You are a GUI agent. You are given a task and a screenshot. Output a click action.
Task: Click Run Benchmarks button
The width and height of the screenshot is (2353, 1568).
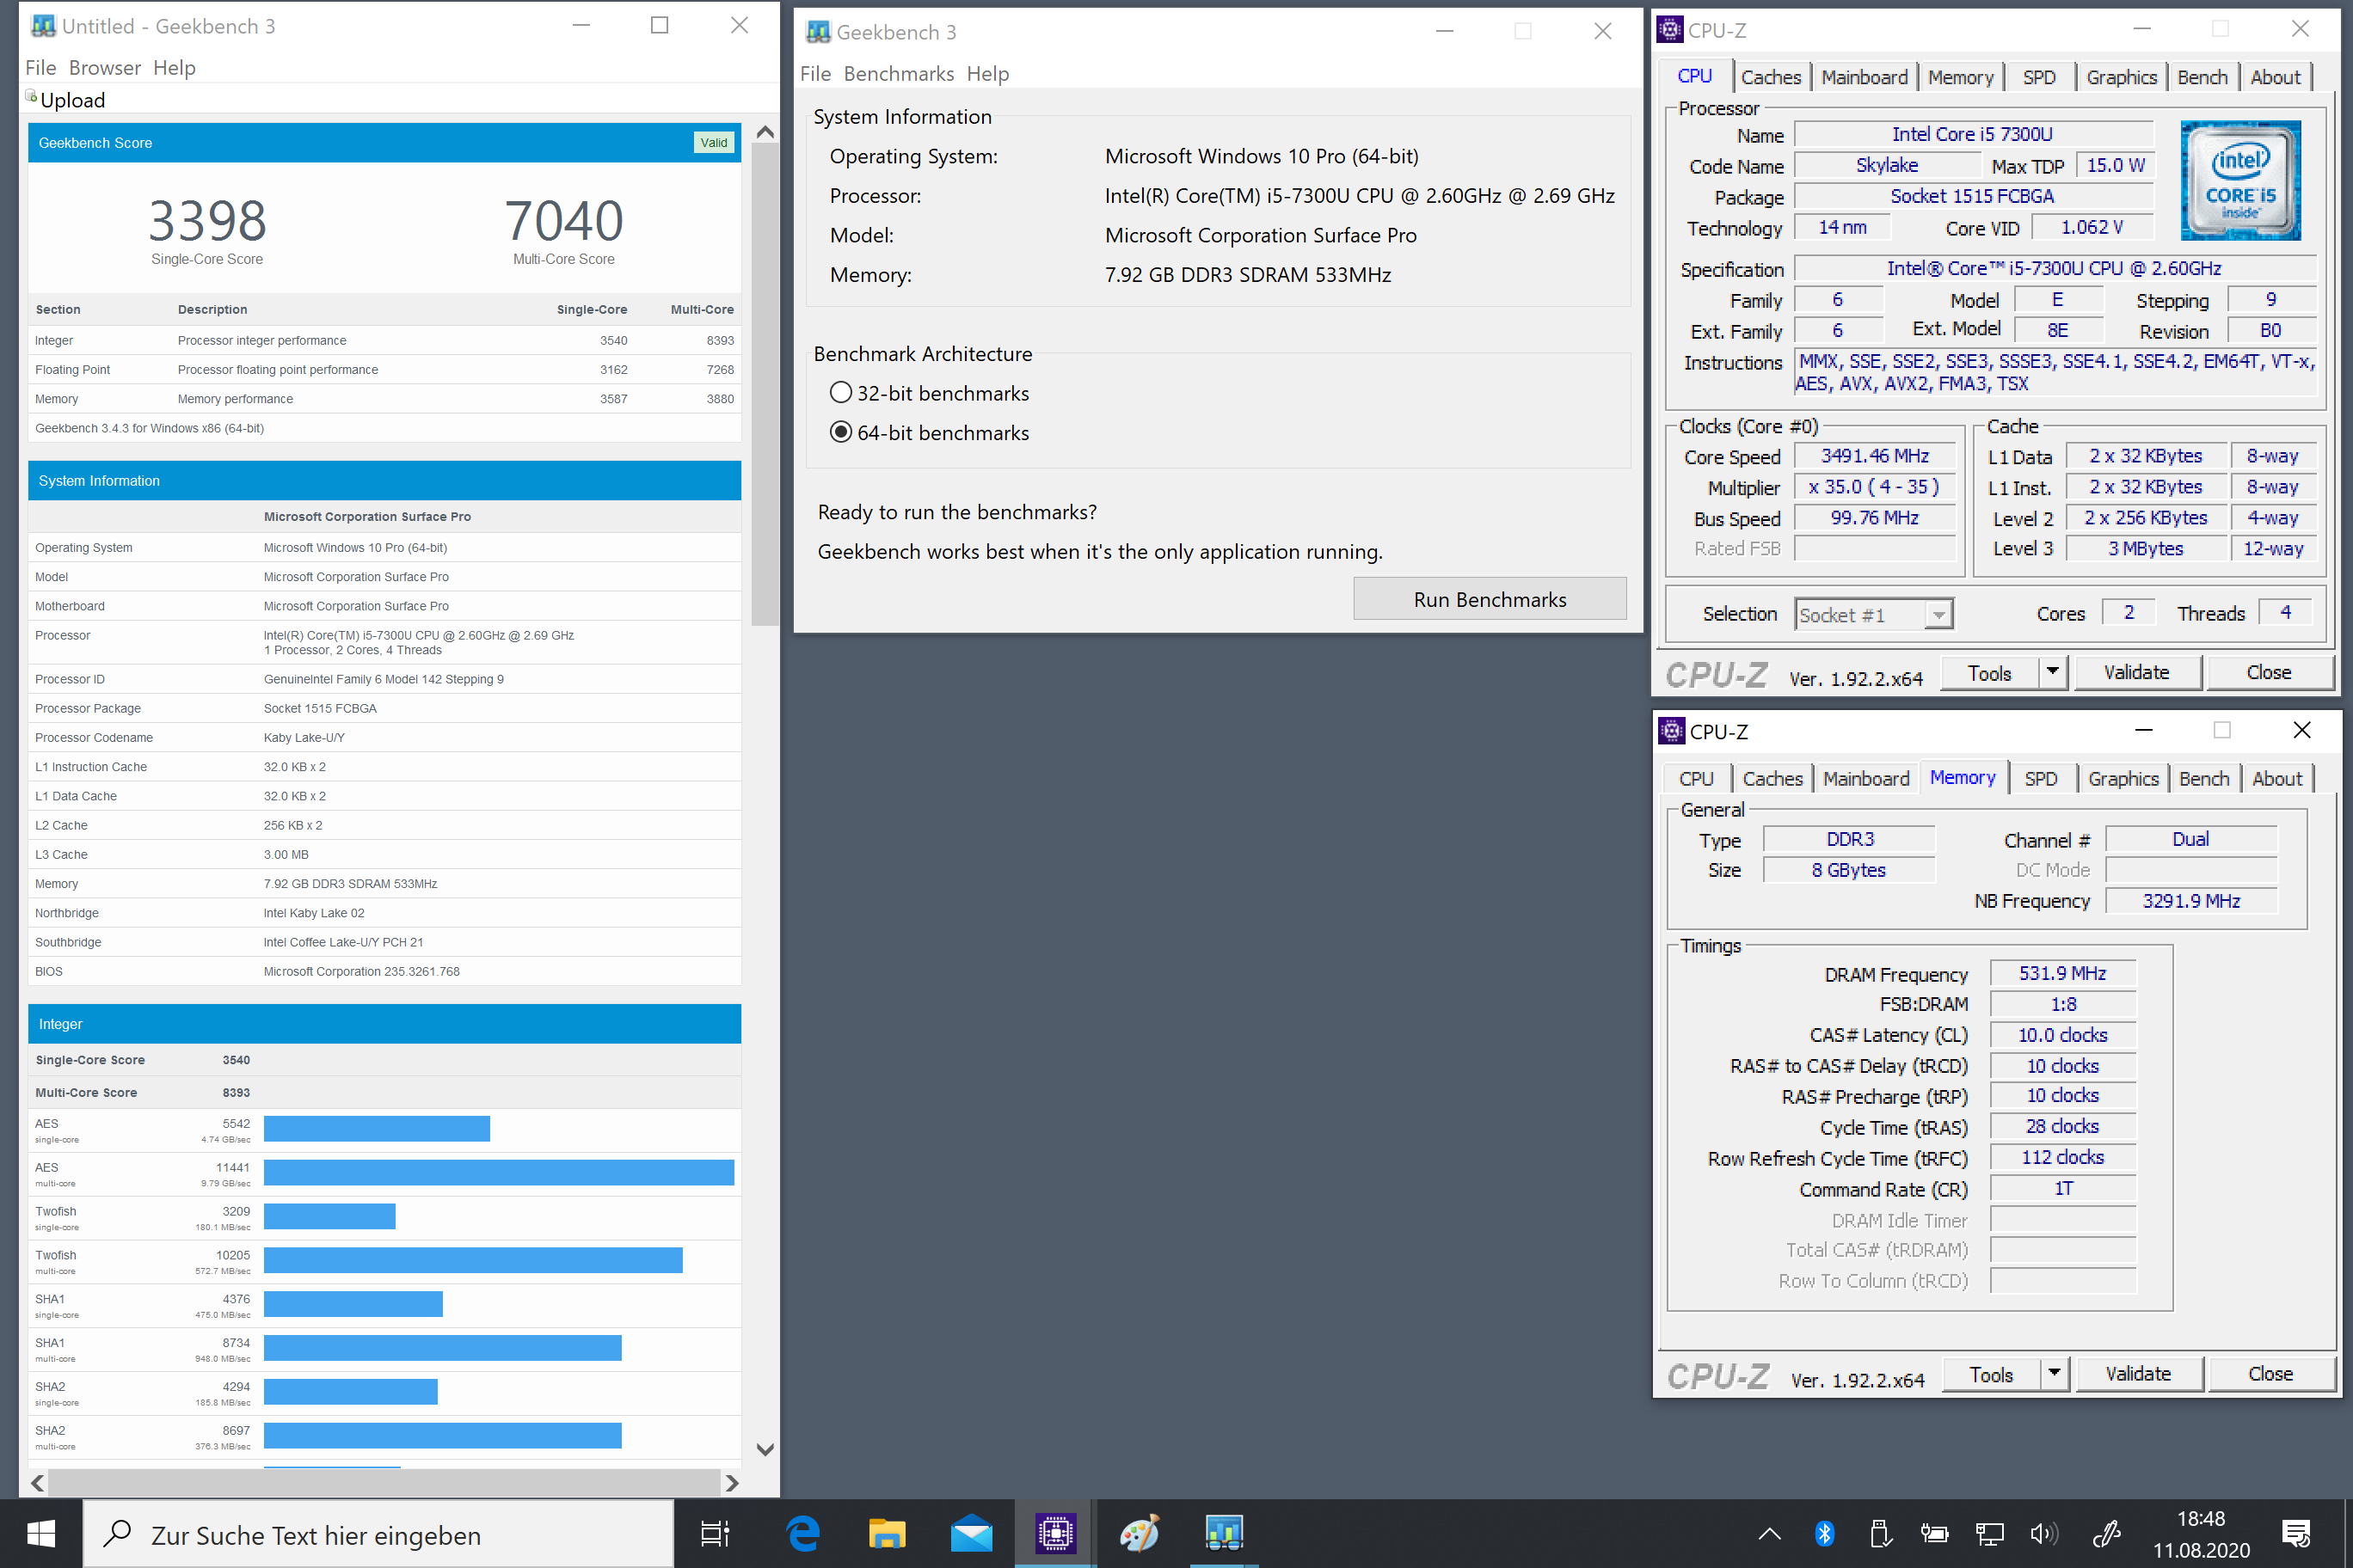tap(1490, 599)
